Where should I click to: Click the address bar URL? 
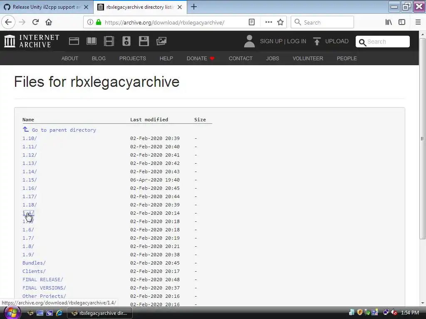[164, 22]
